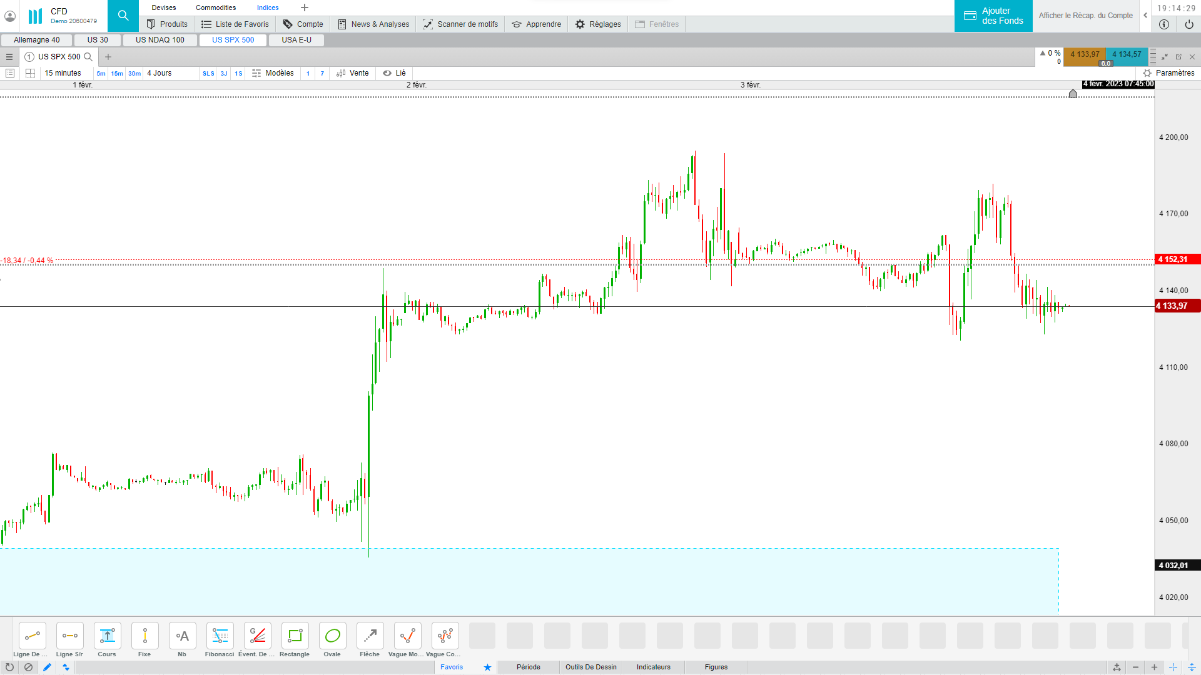Image resolution: width=1201 pixels, height=675 pixels.
Task: Click Afficher le Récap. du Compte
Action: (x=1085, y=16)
